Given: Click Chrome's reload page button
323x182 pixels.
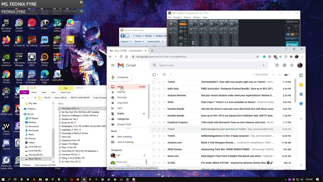Looking at the screenshot, I should [121, 57].
